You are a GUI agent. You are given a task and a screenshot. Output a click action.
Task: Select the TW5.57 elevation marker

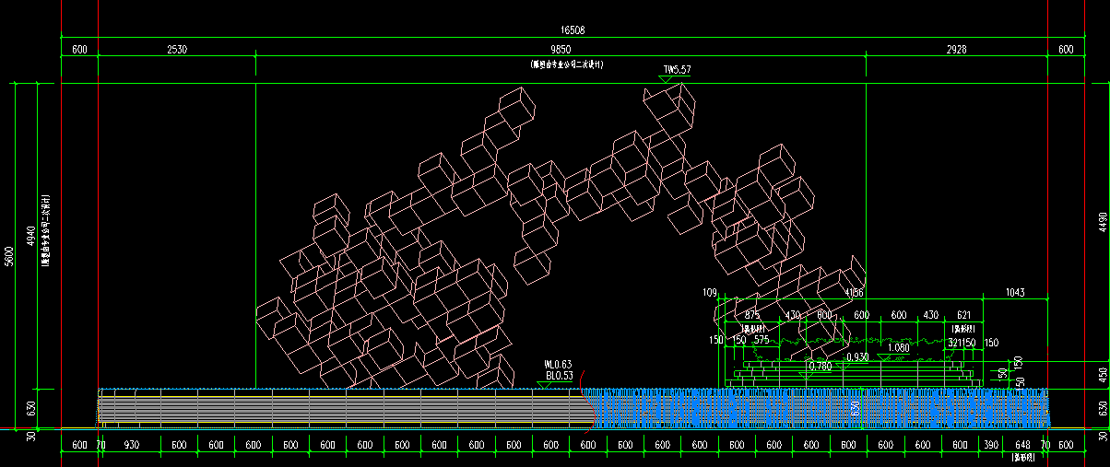[x=677, y=70]
